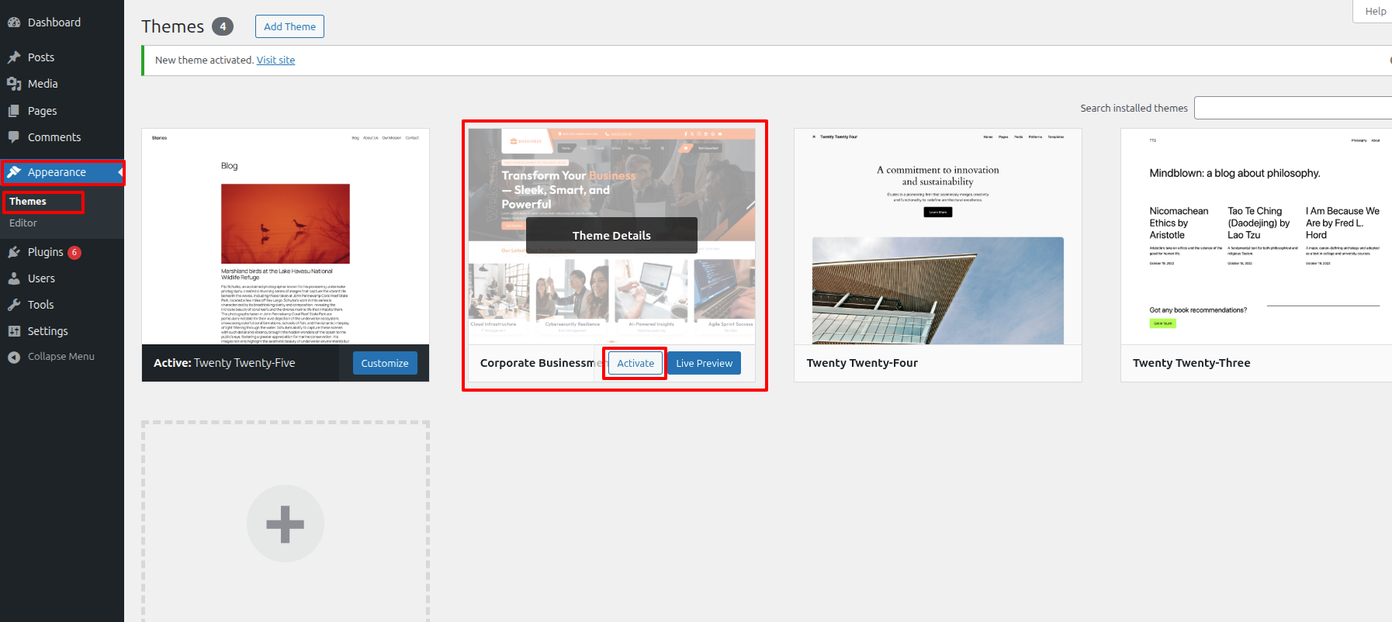The image size is (1392, 622).
Task: Click the Posts pushpin icon
Action: (14, 57)
